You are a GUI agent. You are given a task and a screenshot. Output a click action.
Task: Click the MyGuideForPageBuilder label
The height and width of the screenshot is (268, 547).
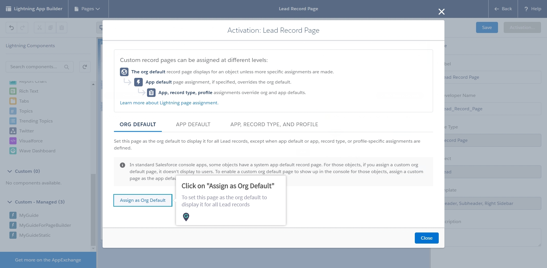pos(45,225)
